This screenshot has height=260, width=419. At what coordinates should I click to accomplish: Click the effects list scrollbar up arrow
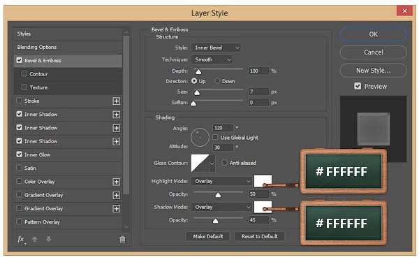[x=126, y=32]
